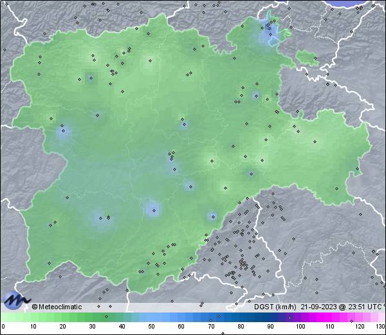Click the 70 label on the scale
This screenshot has width=386, height=335.
pyautogui.click(x=211, y=327)
